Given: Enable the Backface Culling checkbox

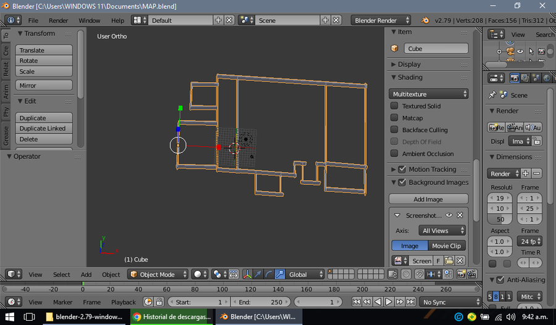Looking at the screenshot, I should click(394, 130).
